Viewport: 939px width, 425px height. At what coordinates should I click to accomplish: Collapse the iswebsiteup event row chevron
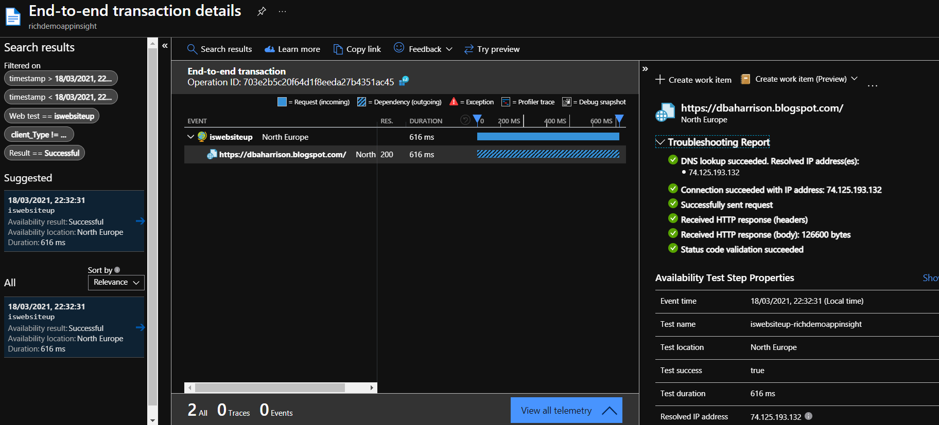[x=190, y=137]
